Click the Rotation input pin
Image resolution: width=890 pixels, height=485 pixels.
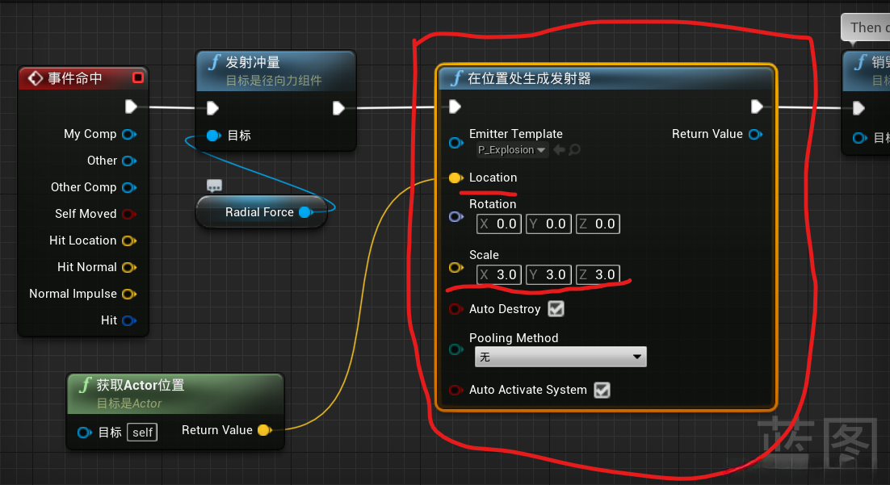pos(455,217)
